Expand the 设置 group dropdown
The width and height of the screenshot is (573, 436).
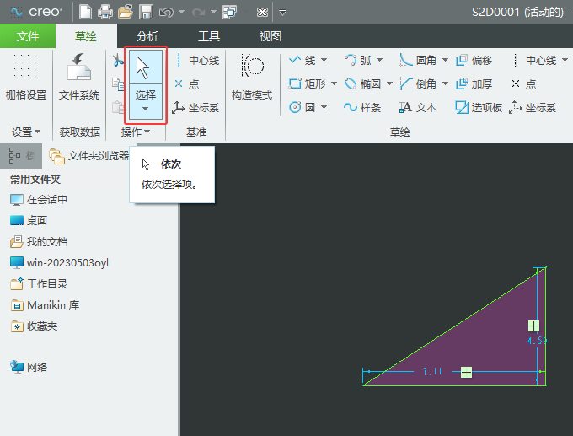[26, 132]
